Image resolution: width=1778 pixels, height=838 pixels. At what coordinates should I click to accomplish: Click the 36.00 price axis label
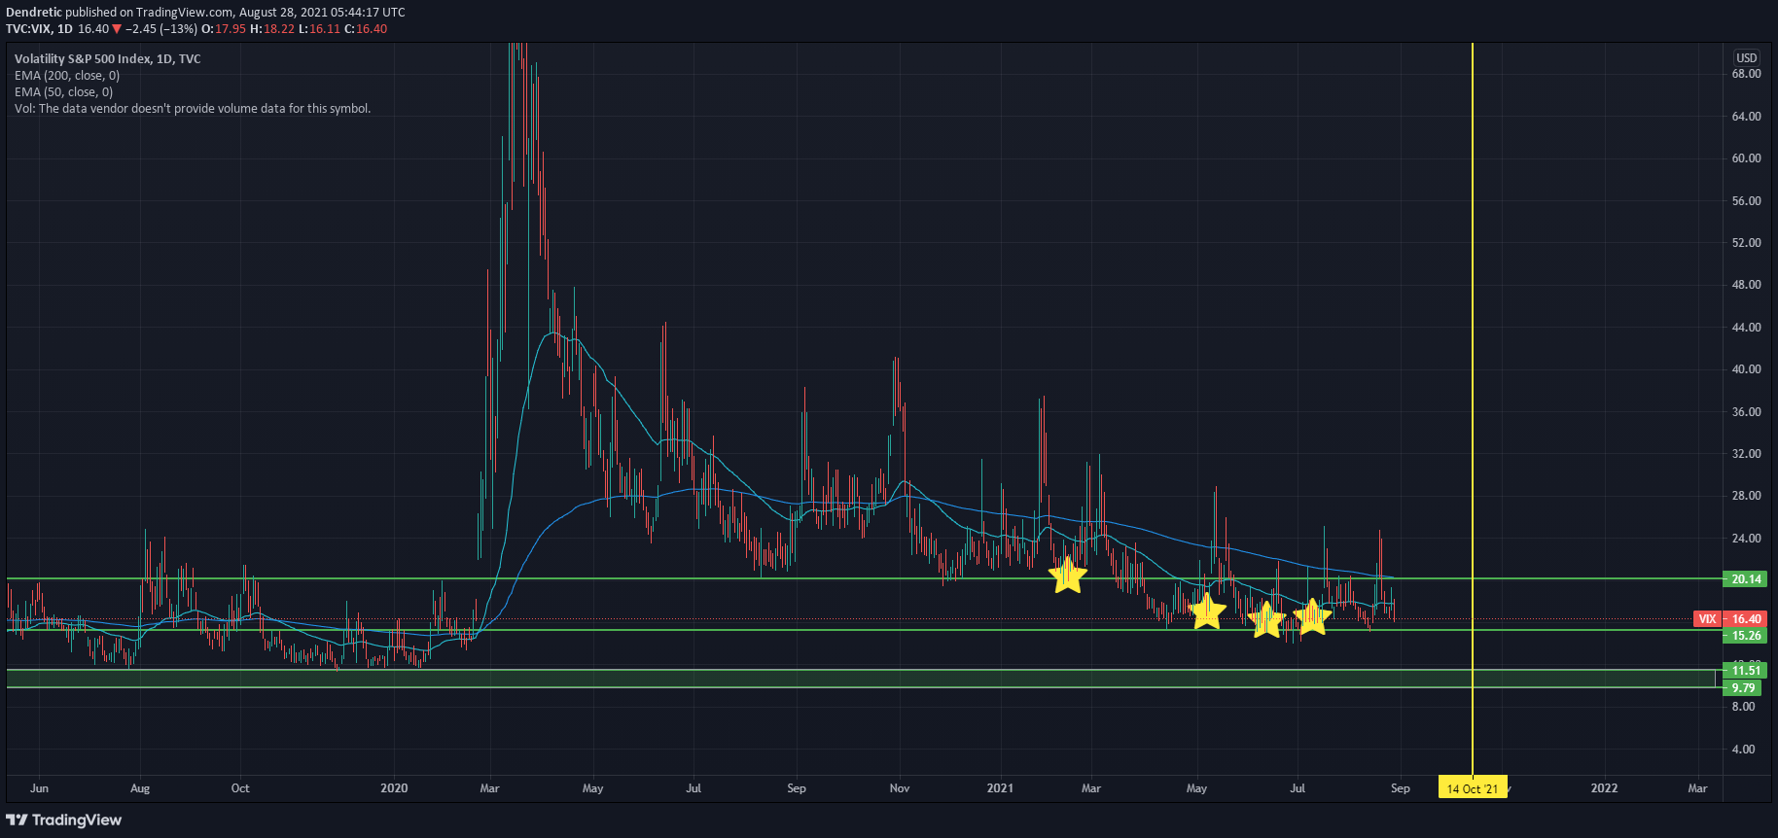pyautogui.click(x=1746, y=412)
